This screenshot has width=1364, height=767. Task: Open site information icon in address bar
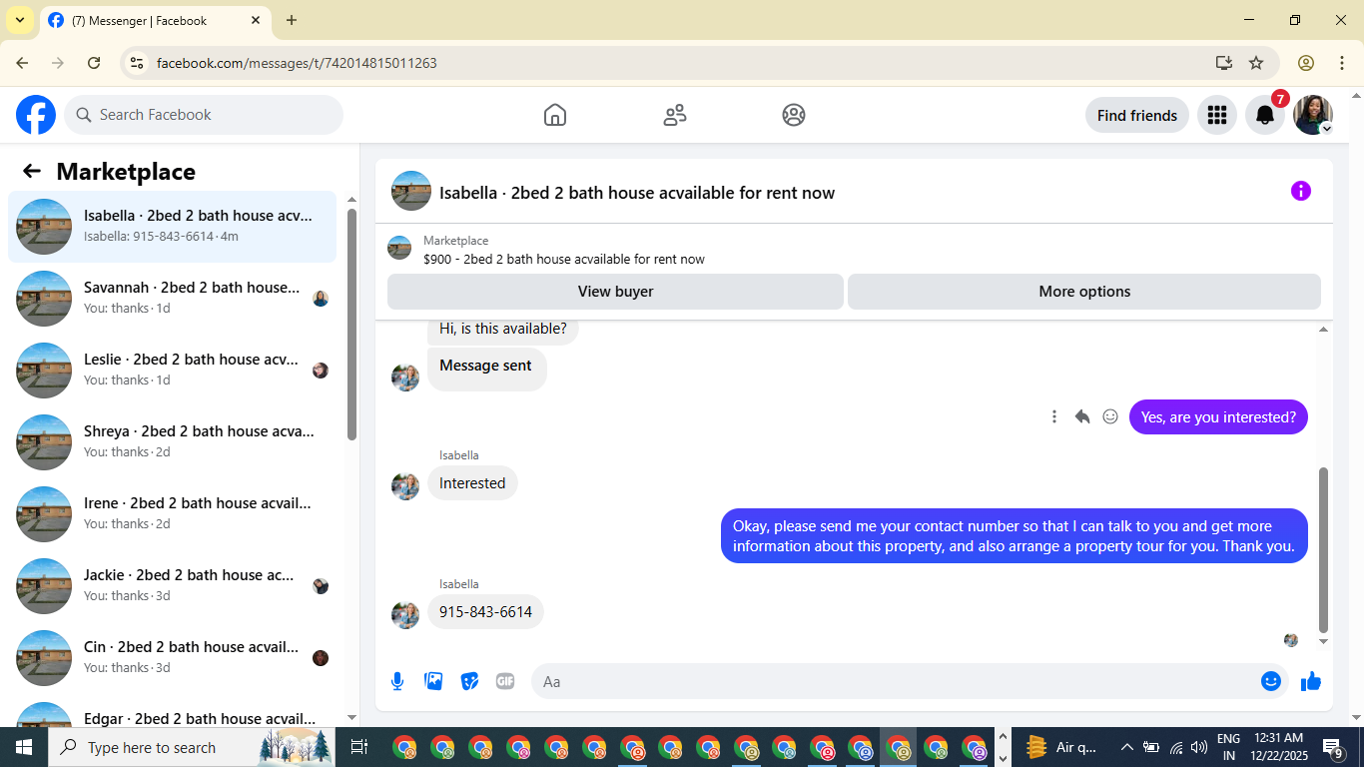coord(137,63)
